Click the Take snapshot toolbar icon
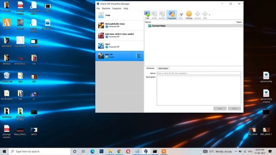This screenshot has height=155, width=276. 147,15
